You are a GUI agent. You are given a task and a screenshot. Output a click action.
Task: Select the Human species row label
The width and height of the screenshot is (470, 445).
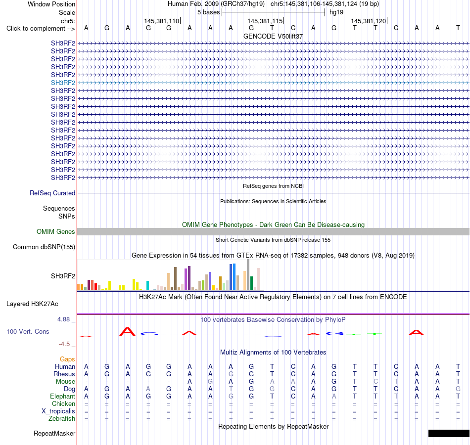[x=65, y=366]
